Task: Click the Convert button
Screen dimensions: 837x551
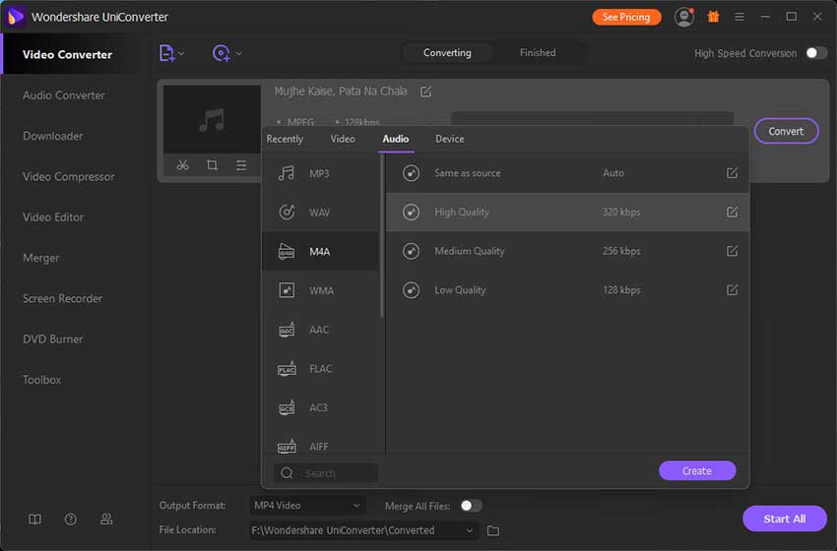Action: click(786, 131)
